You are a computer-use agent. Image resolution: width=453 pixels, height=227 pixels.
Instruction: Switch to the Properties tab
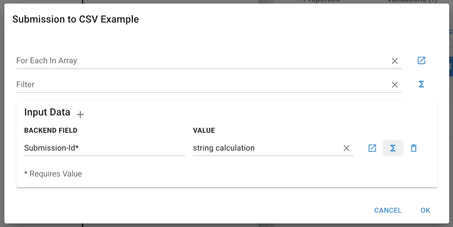pos(321,2)
